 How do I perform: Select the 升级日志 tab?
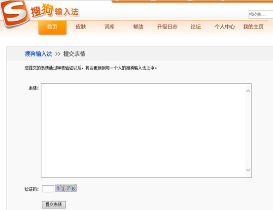click(167, 27)
